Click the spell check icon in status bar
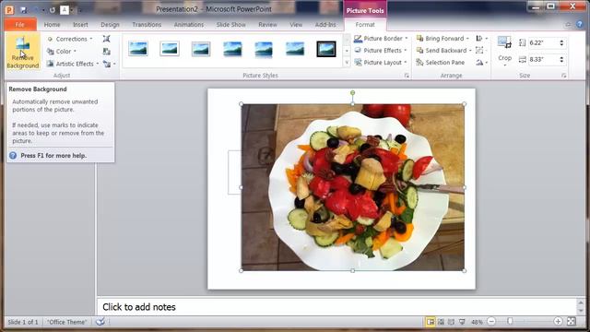The width and height of the screenshot is (590, 332). (x=100, y=322)
